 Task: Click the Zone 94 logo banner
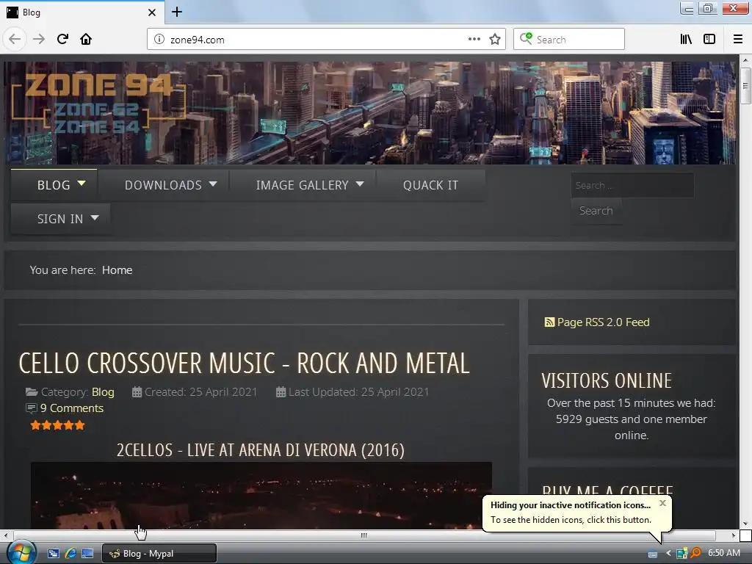click(x=98, y=104)
